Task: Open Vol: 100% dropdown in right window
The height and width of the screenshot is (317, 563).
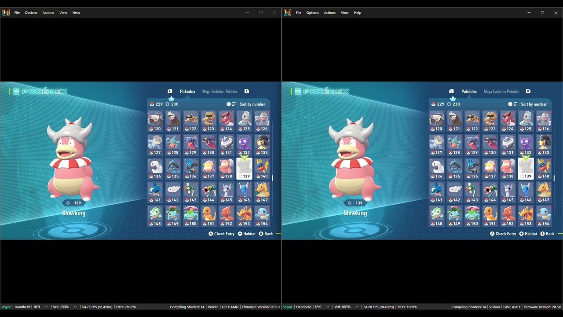Action: pyautogui.click(x=346, y=307)
